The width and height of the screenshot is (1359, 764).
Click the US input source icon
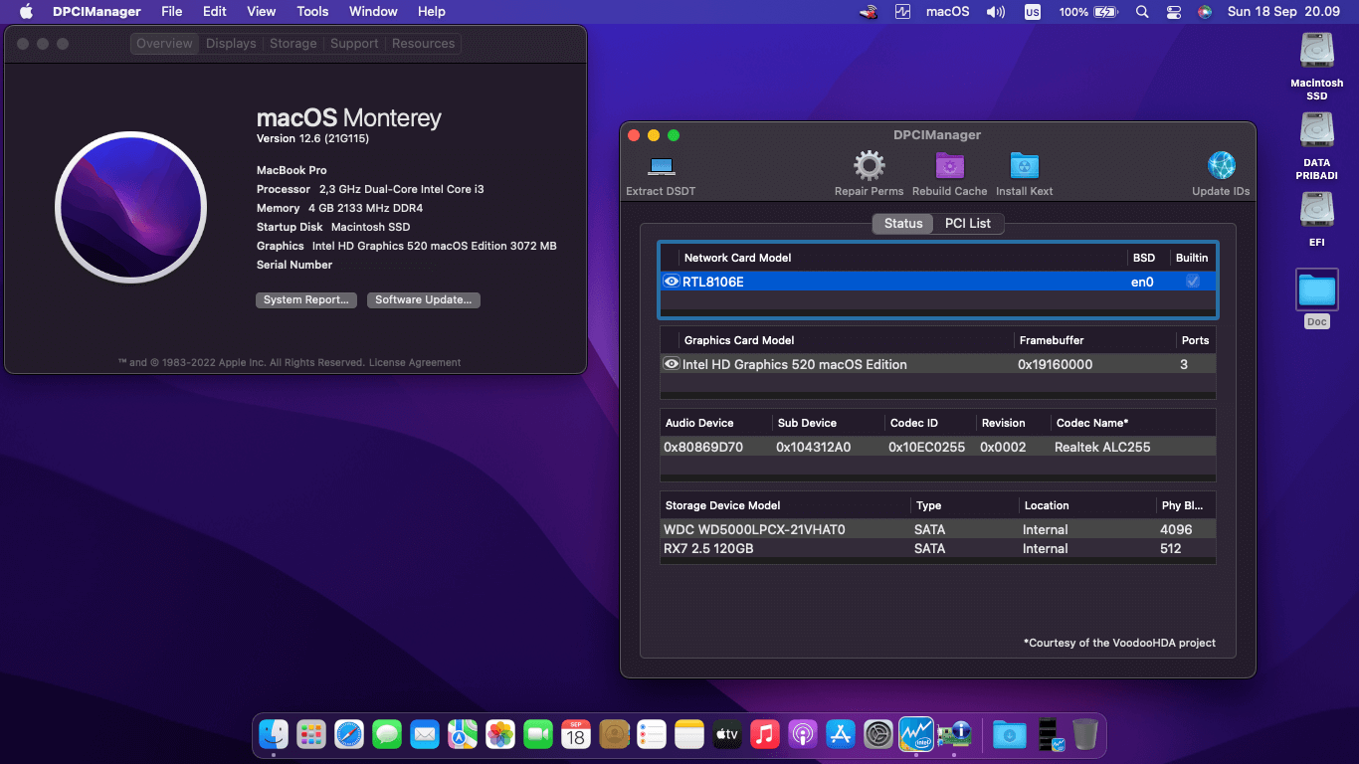tap(1033, 12)
